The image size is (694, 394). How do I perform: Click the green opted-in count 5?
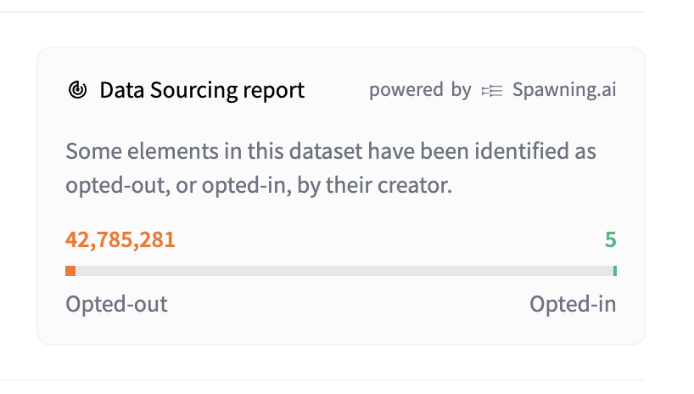[x=610, y=239]
